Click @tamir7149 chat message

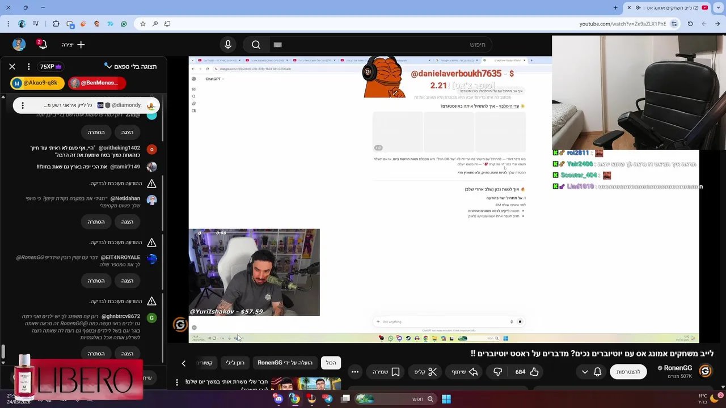88,167
